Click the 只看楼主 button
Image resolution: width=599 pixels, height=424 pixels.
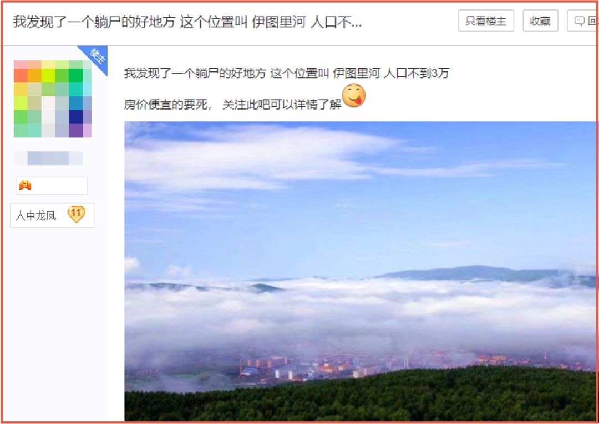pos(486,21)
